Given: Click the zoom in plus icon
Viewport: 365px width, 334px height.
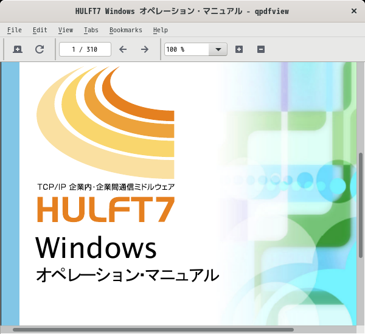Looking at the screenshot, I should tap(239, 49).
